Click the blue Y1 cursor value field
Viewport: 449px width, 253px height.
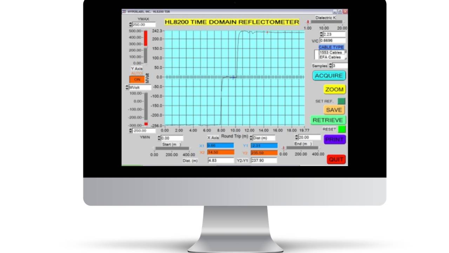pos(264,145)
